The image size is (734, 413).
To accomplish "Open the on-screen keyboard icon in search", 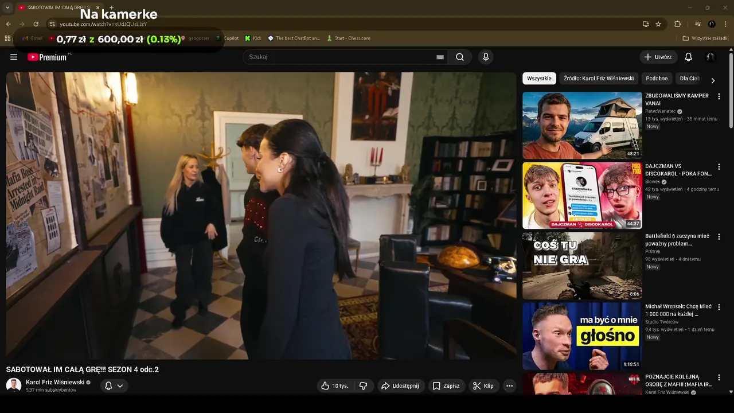I will pyautogui.click(x=440, y=57).
